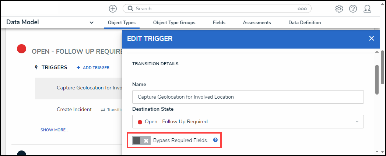
Task: Switch to the Object Type Groups tab
Action: point(174,23)
